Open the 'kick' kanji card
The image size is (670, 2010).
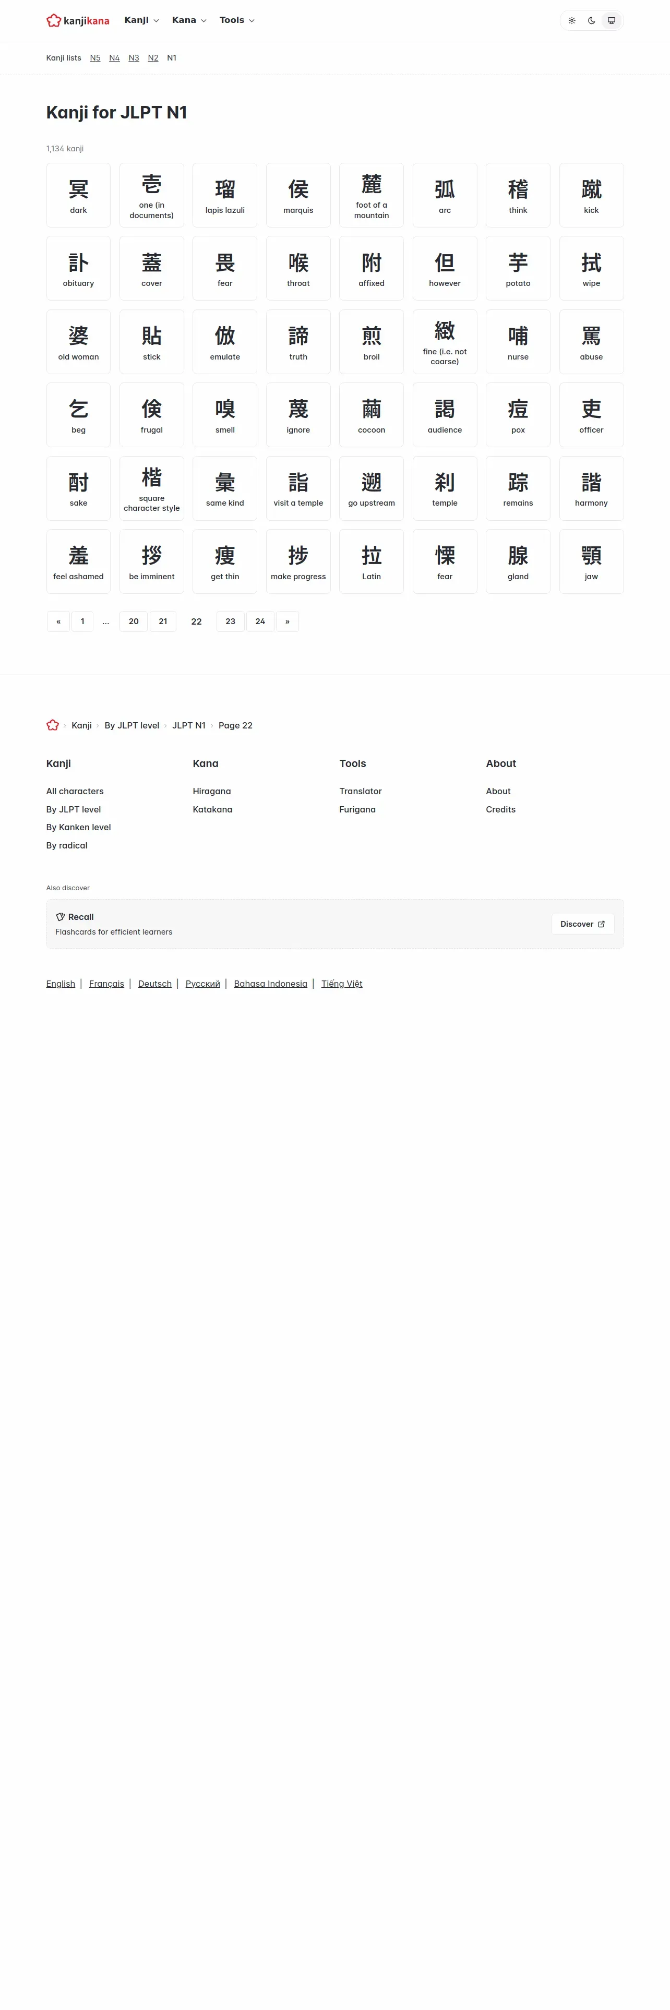point(591,195)
